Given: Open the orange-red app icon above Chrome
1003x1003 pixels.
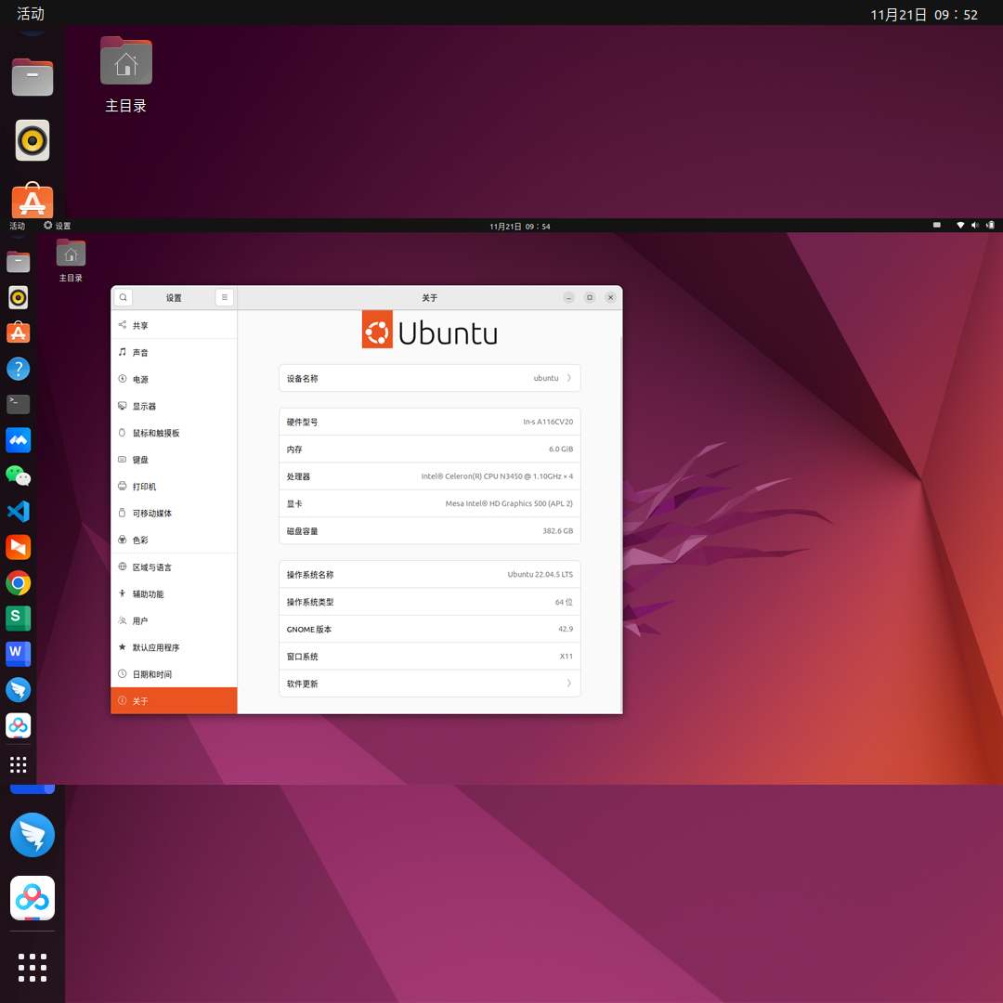Looking at the screenshot, I should (18, 547).
